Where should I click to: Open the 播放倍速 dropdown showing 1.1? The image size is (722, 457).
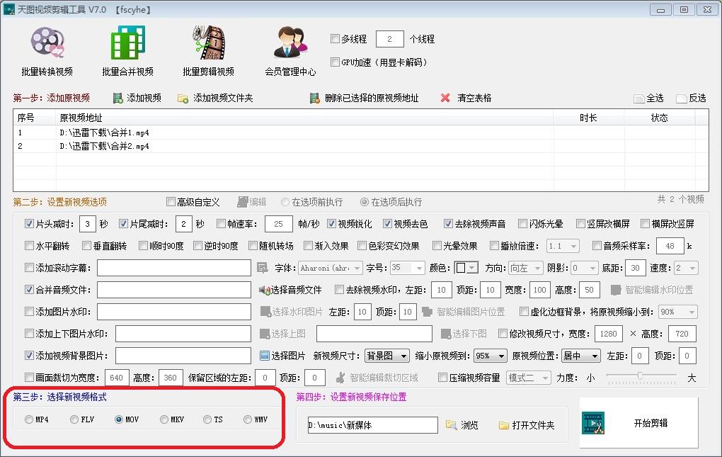(563, 246)
